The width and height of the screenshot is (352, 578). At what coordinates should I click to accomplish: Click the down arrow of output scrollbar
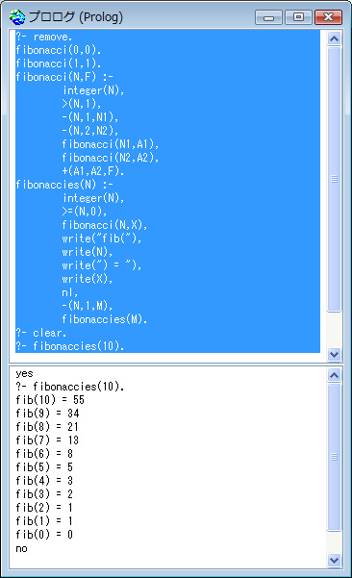tap(334, 561)
